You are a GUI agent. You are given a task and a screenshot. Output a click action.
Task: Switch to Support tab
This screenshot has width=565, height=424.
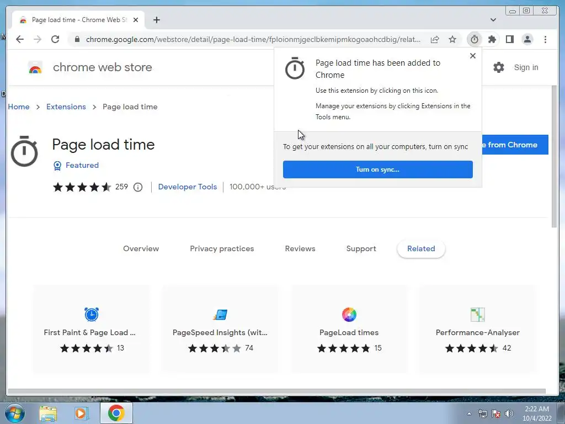(x=361, y=248)
